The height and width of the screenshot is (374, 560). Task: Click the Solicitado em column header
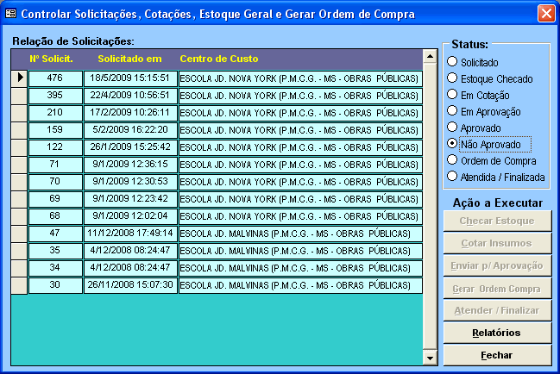click(129, 59)
